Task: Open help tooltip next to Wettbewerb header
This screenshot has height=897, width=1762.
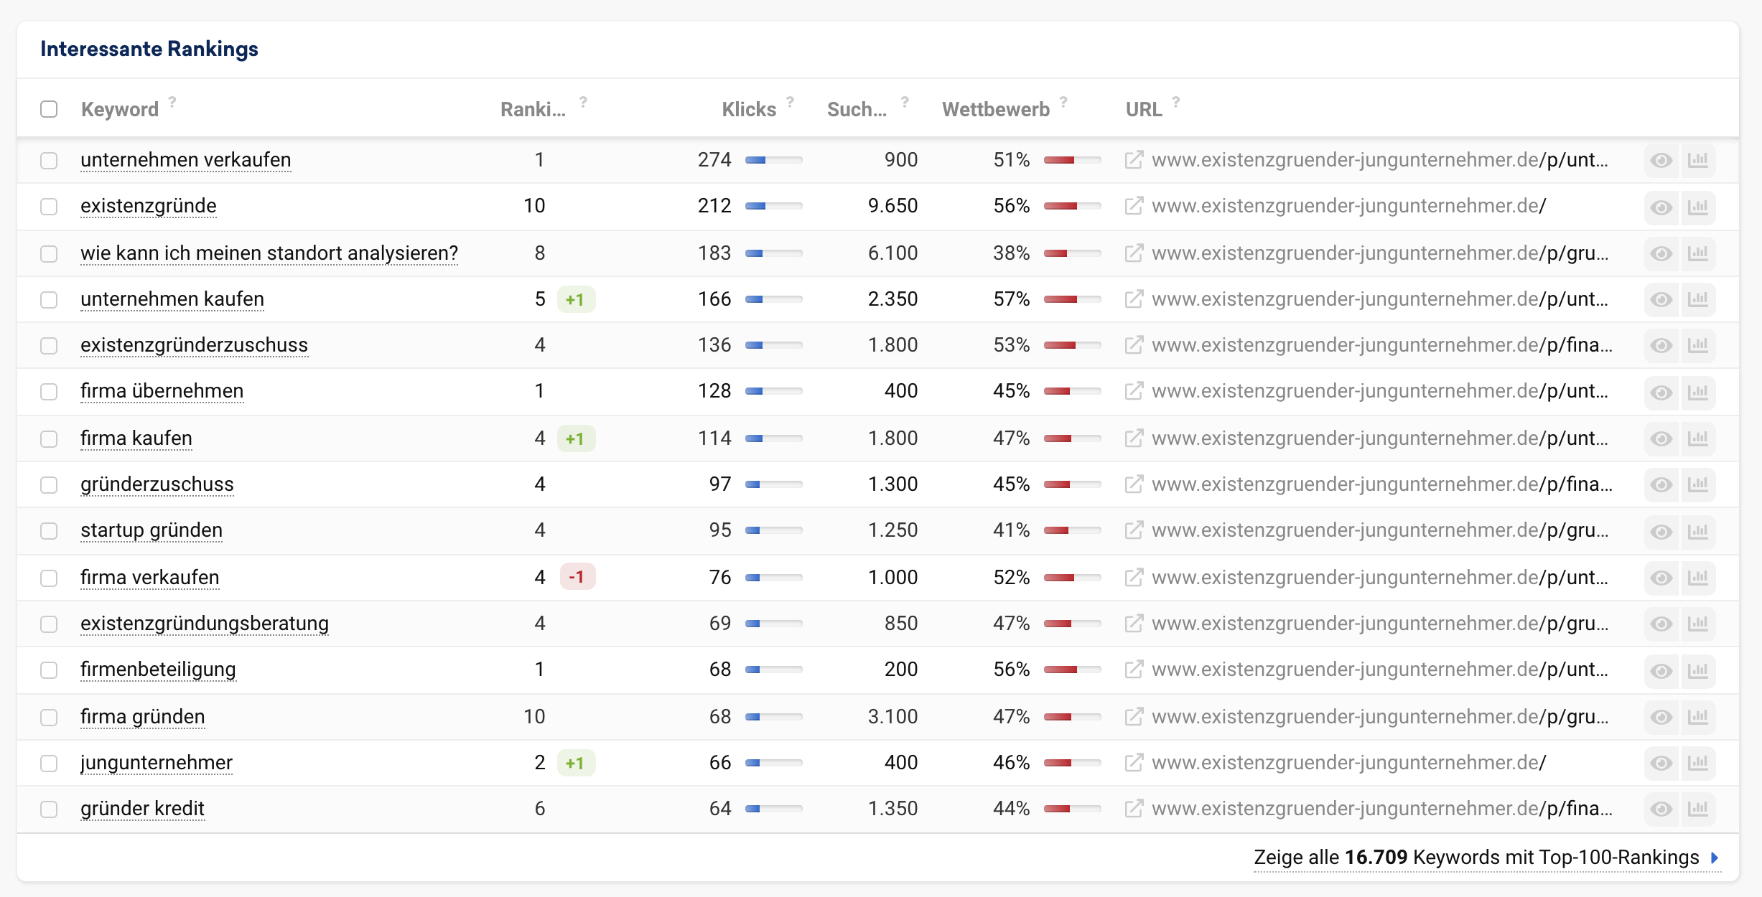Action: click(1063, 102)
